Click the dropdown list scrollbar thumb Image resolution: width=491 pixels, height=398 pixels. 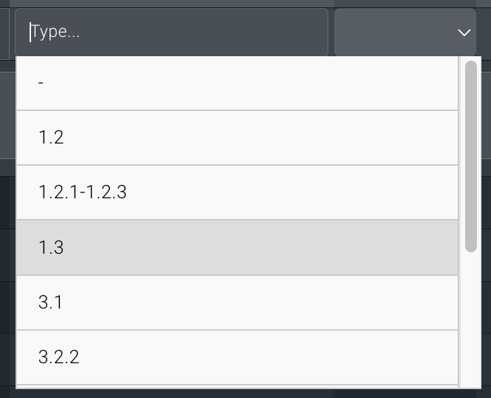click(x=471, y=155)
